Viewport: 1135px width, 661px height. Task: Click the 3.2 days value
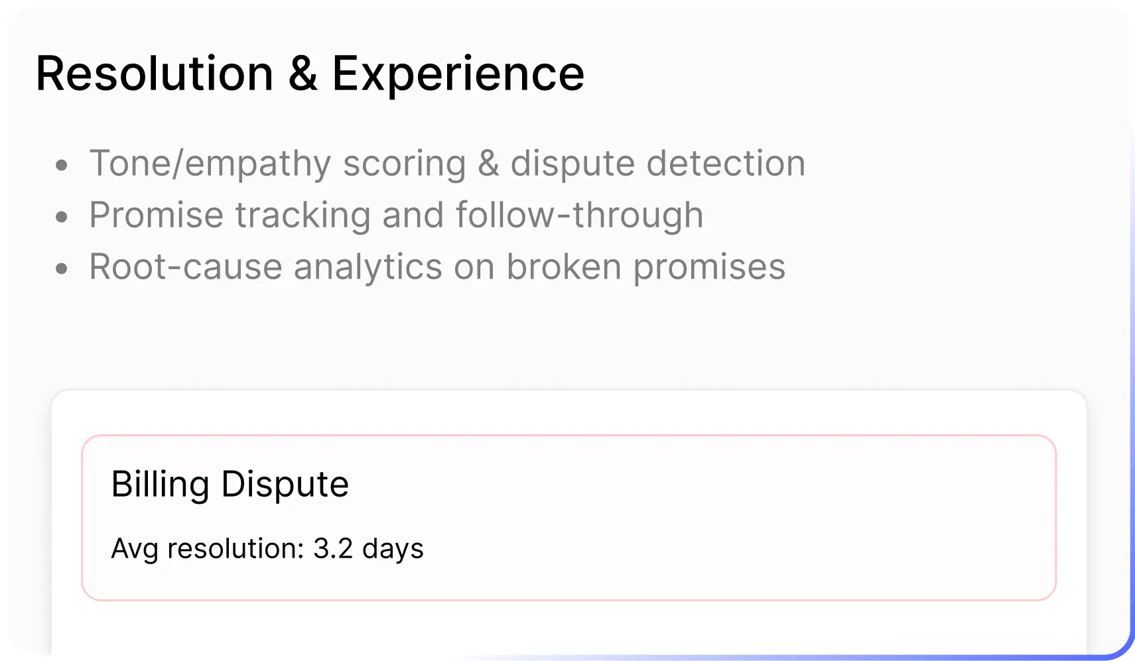point(368,549)
